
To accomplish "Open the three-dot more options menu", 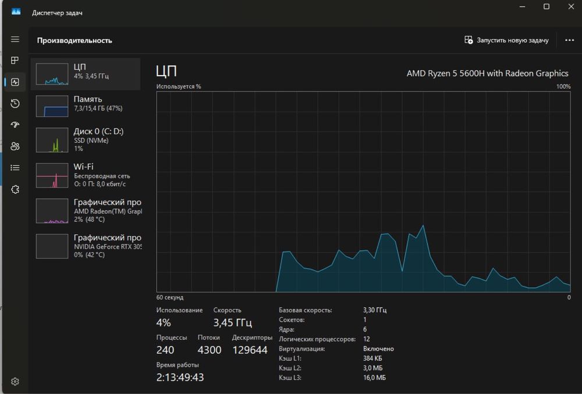I will (x=569, y=40).
